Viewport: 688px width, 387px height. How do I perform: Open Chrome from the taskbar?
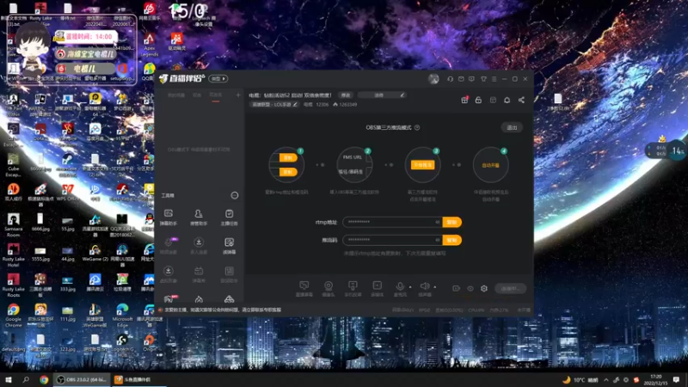point(44,379)
